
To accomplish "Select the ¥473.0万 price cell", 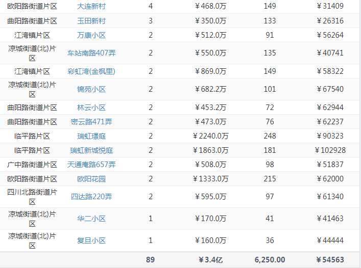I will tap(211, 122).
